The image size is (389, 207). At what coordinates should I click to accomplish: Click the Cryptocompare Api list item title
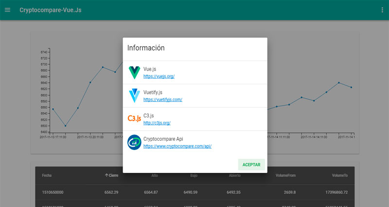(163, 139)
